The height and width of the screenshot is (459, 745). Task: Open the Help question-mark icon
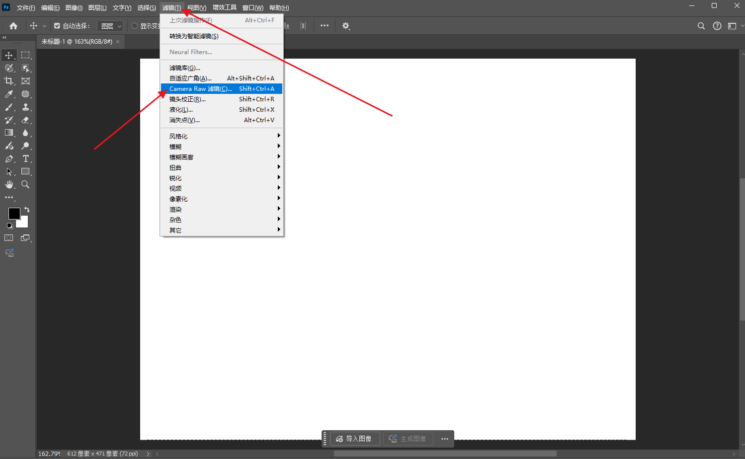[717, 26]
